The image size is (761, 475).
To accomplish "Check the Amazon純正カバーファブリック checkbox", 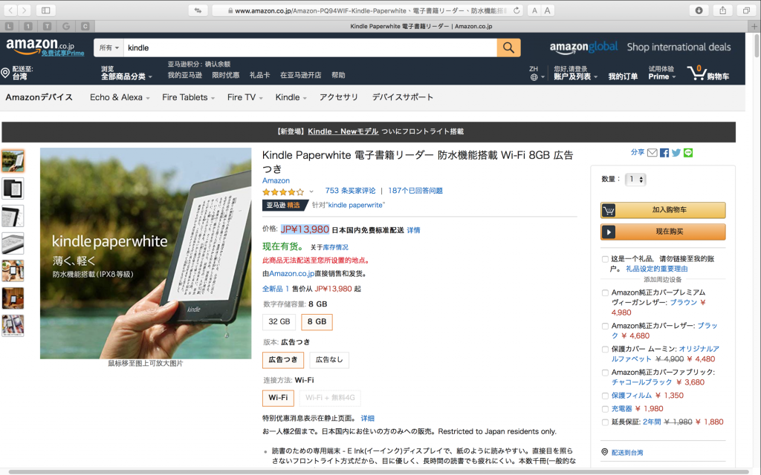I will 605,373.
